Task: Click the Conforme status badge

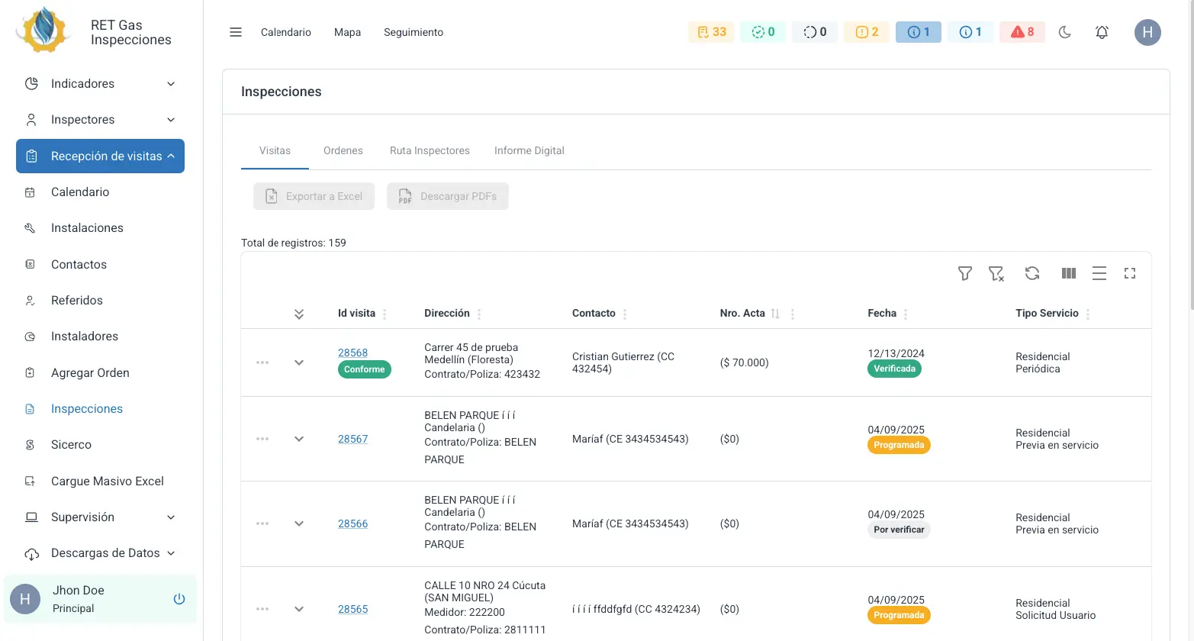Action: point(365,369)
